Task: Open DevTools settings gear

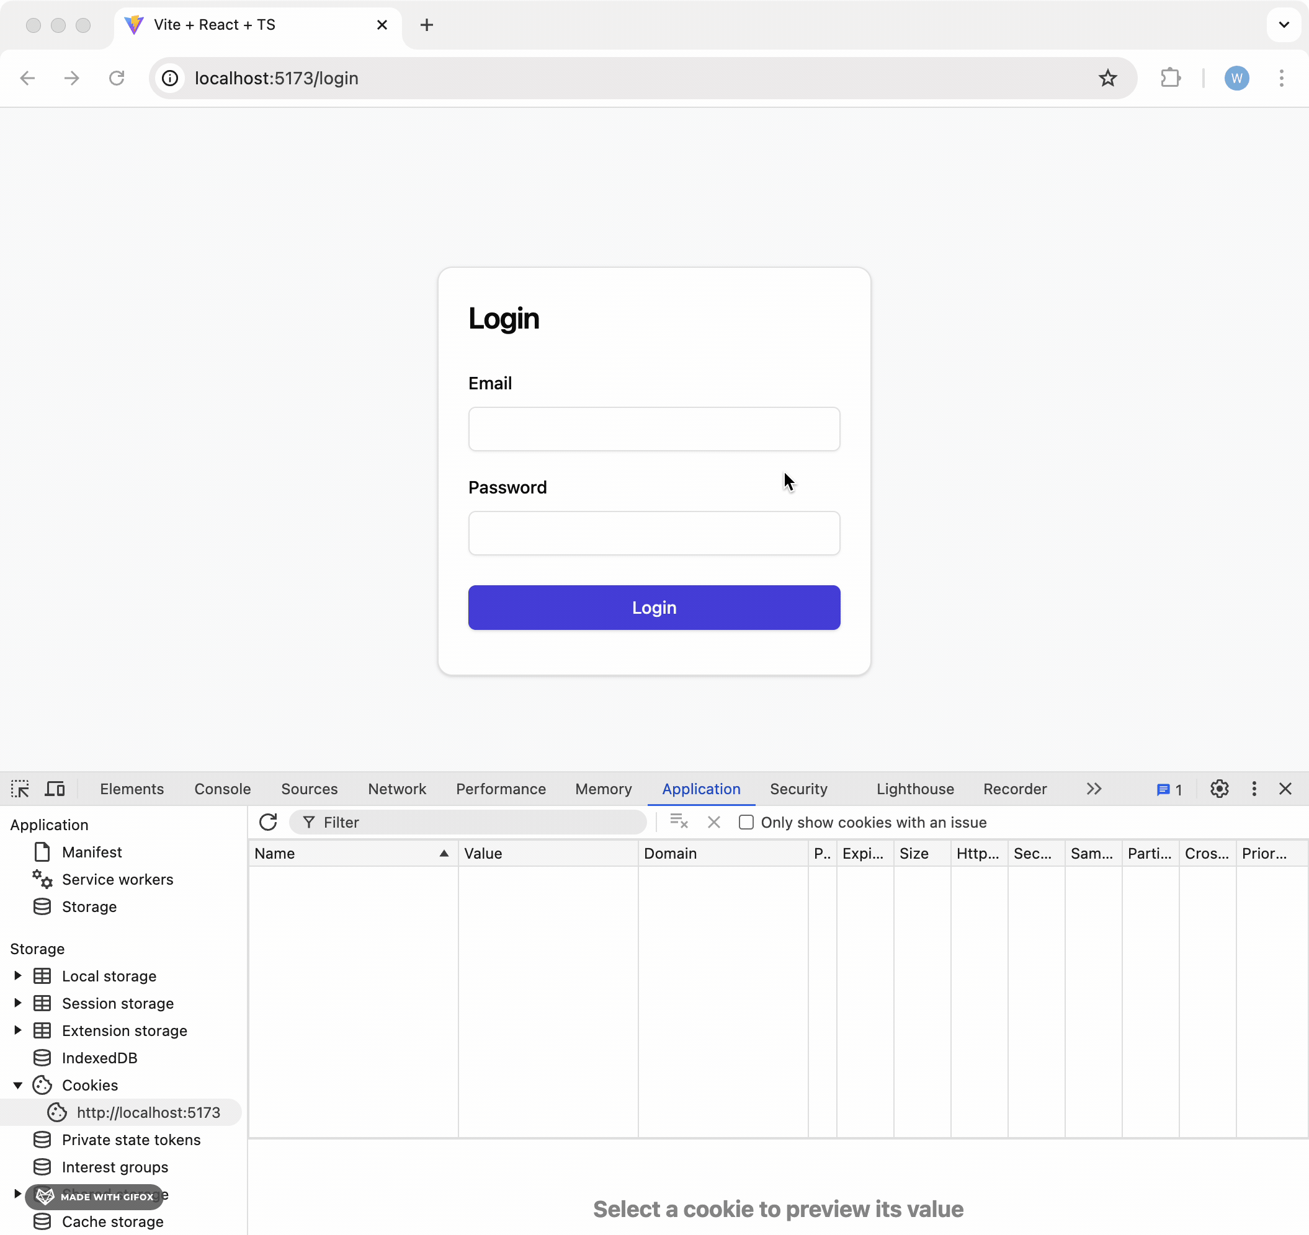Action: (x=1219, y=789)
